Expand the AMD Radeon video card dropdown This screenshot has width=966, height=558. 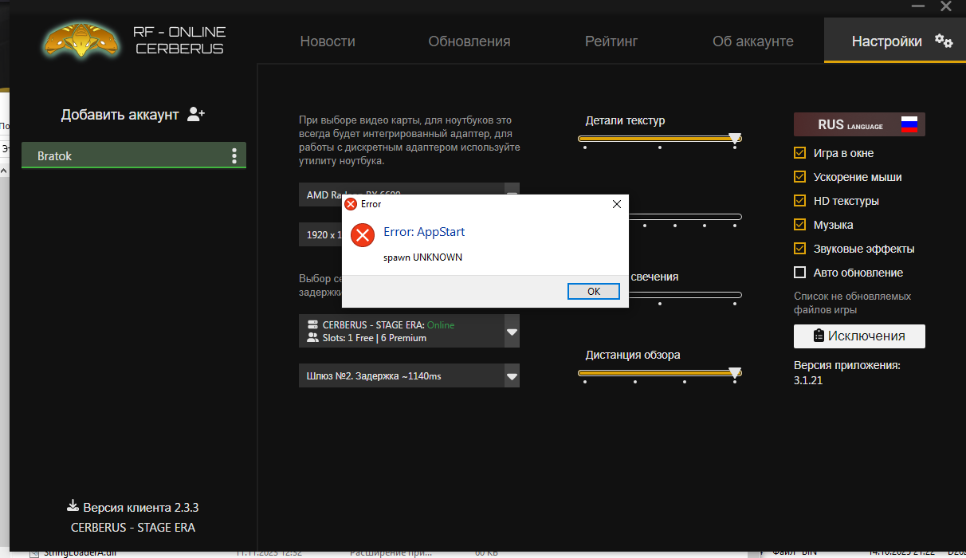click(512, 194)
